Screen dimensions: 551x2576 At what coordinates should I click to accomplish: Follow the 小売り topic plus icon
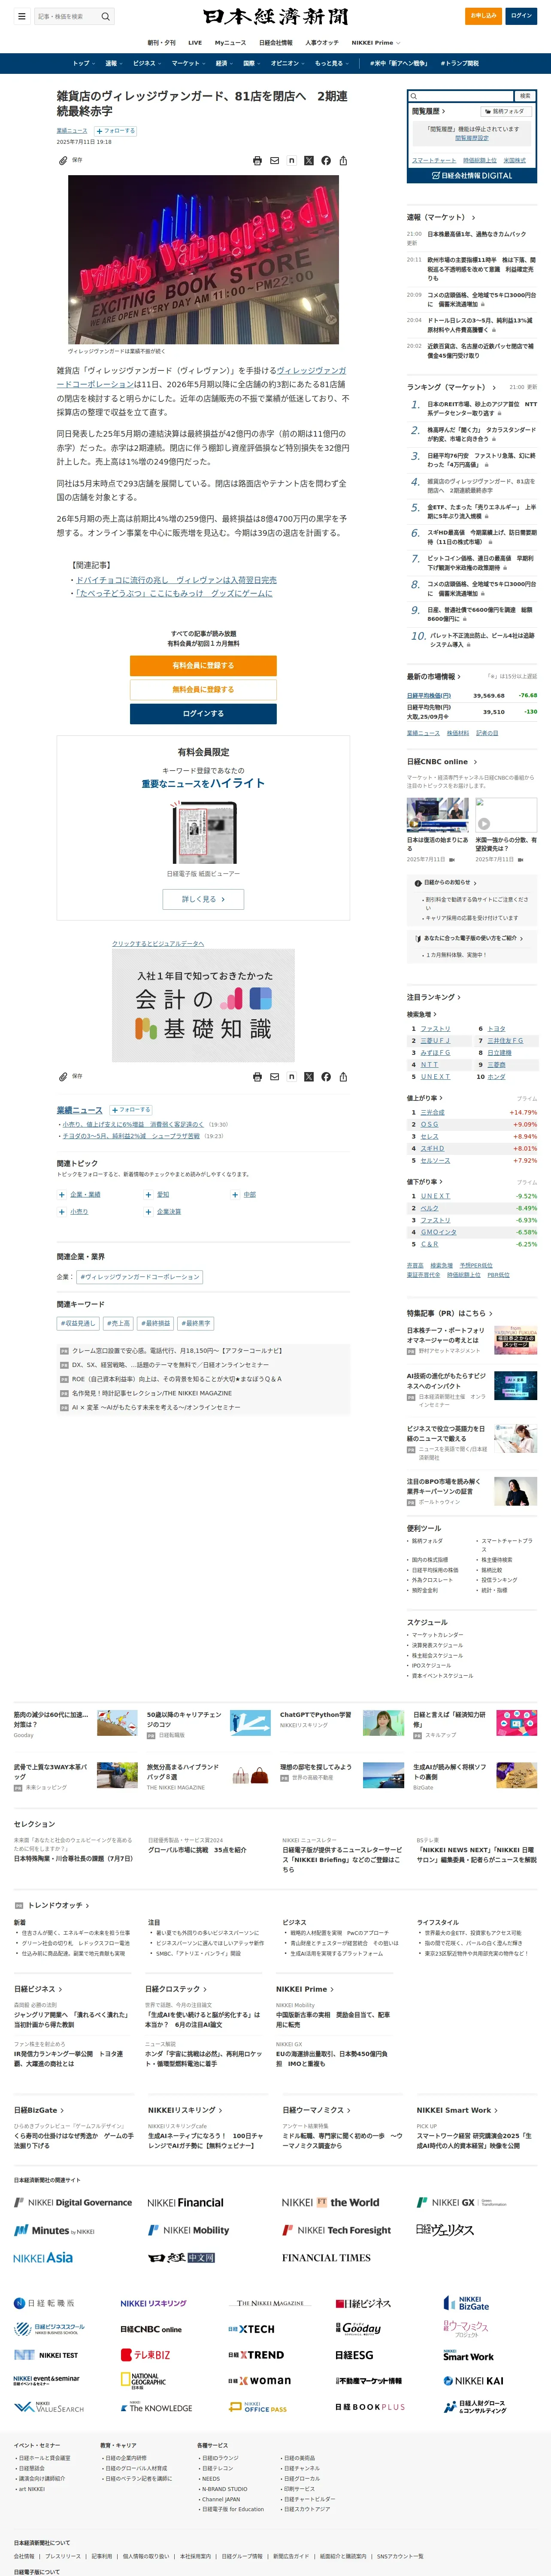tap(61, 1211)
